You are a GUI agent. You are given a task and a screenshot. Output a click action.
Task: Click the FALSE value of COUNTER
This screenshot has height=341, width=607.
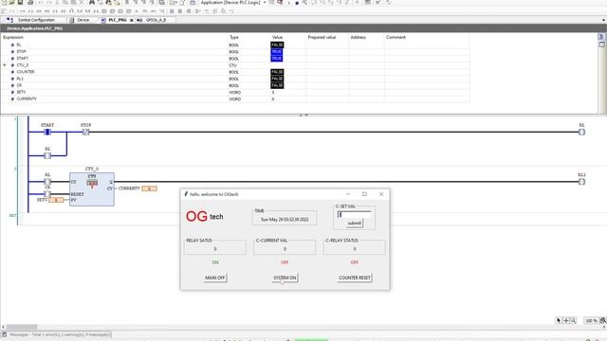pos(277,72)
